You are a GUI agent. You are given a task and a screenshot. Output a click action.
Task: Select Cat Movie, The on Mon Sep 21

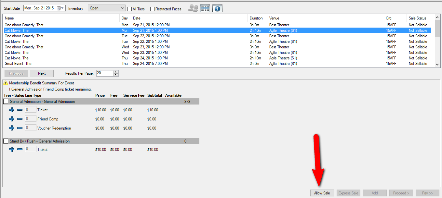pyautogui.click(x=217, y=31)
